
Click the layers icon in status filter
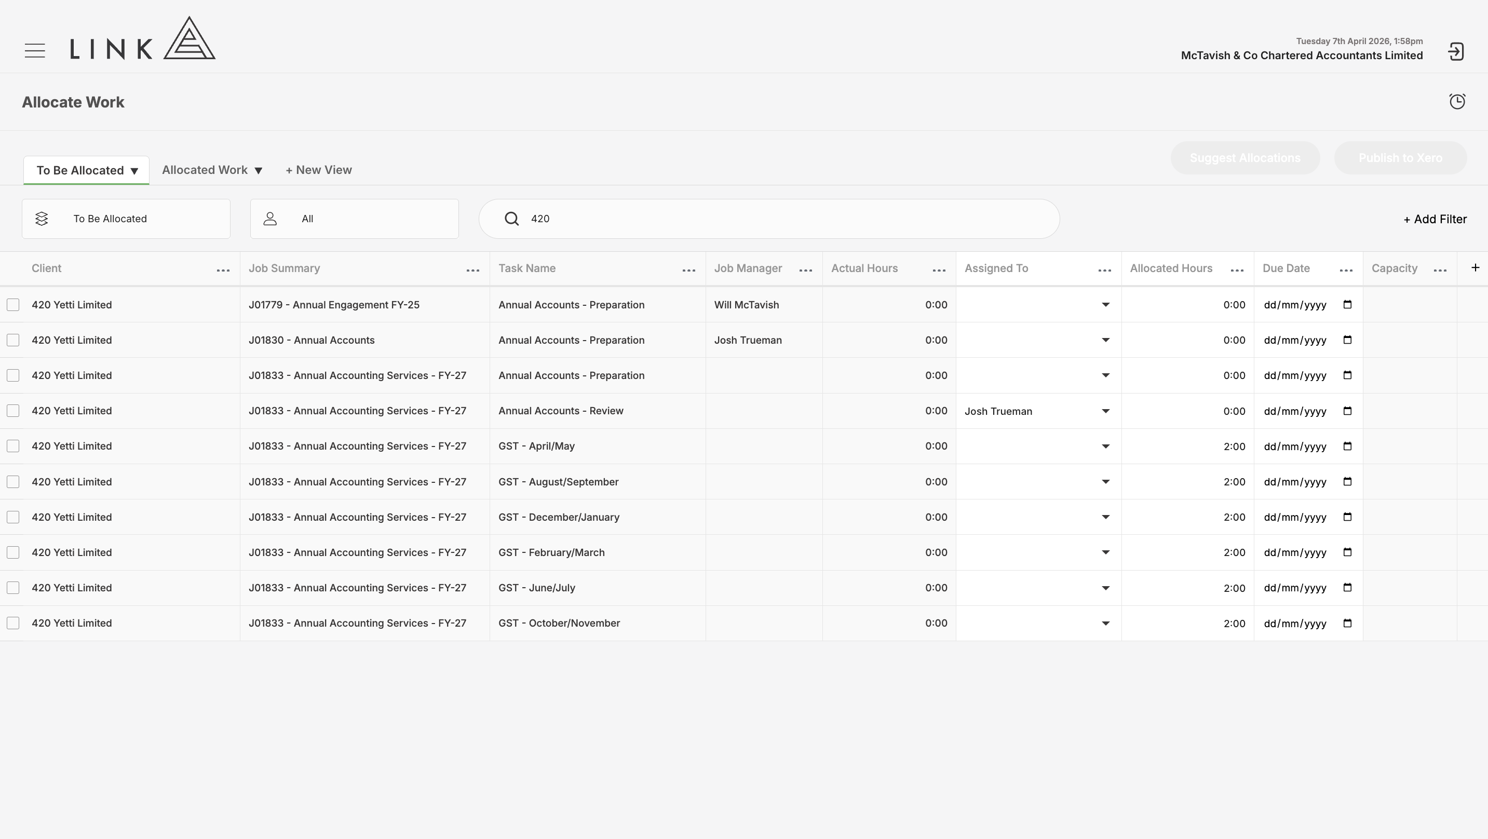42,219
